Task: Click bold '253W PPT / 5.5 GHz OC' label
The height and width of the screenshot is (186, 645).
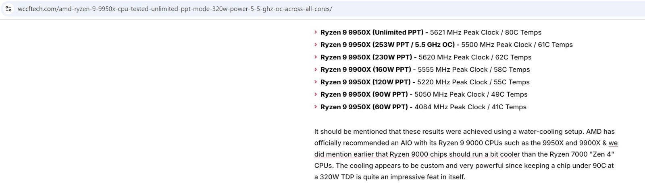Action: pos(413,45)
